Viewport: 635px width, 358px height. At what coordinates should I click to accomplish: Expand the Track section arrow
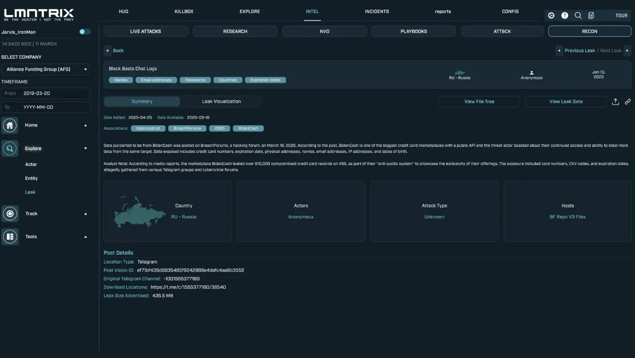click(86, 214)
